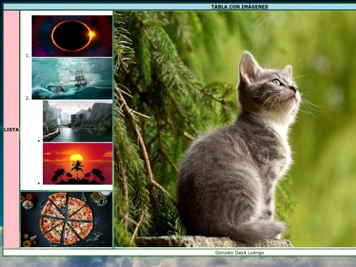Open the sliced pizza image

(x=67, y=220)
